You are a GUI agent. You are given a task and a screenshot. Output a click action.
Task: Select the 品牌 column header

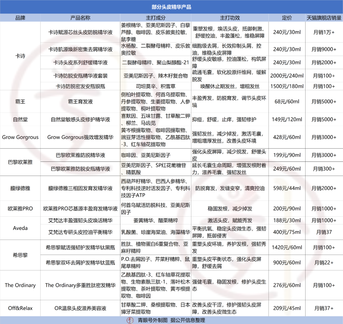pyautogui.click(x=20, y=18)
